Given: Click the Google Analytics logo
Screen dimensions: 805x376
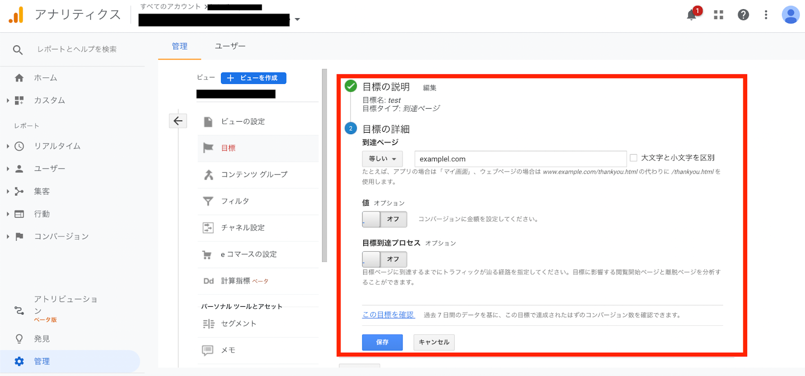Looking at the screenshot, I should [x=16, y=15].
